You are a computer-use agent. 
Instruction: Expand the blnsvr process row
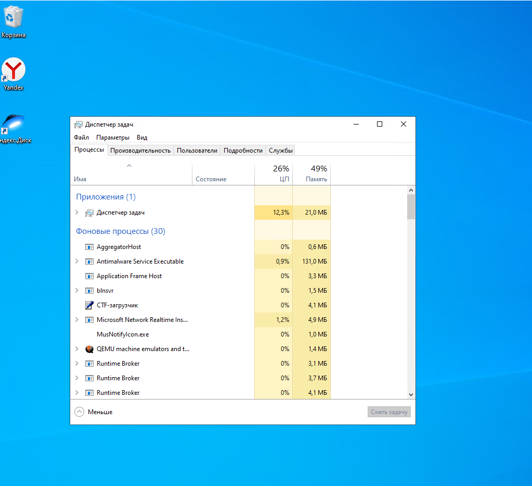click(76, 291)
